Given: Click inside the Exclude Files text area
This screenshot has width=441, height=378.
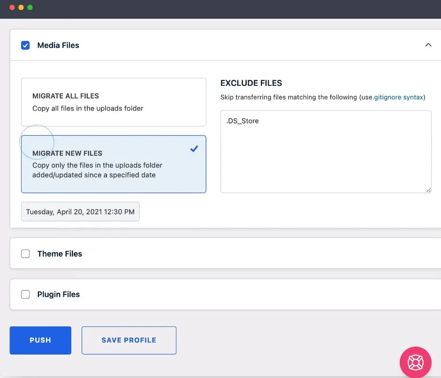Looking at the screenshot, I should 326,150.
